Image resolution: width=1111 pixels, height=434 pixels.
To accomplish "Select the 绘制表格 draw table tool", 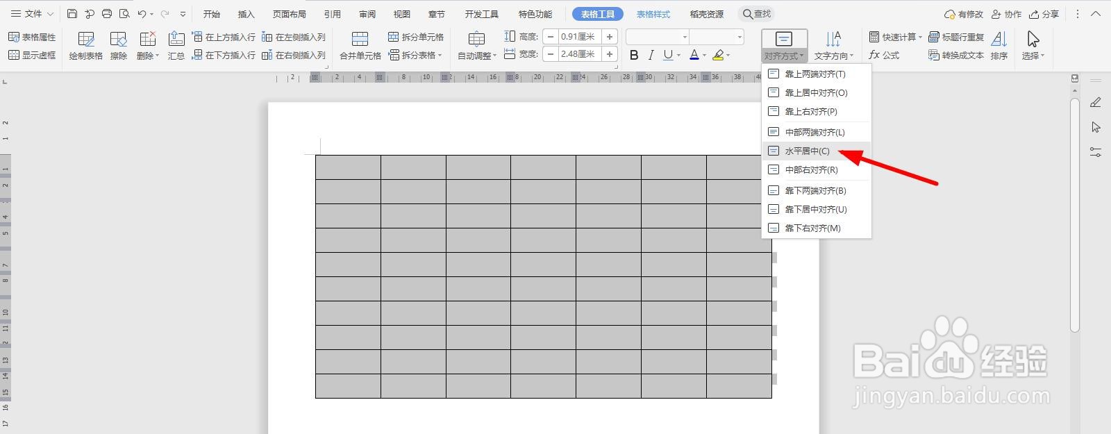I will pyautogui.click(x=86, y=46).
